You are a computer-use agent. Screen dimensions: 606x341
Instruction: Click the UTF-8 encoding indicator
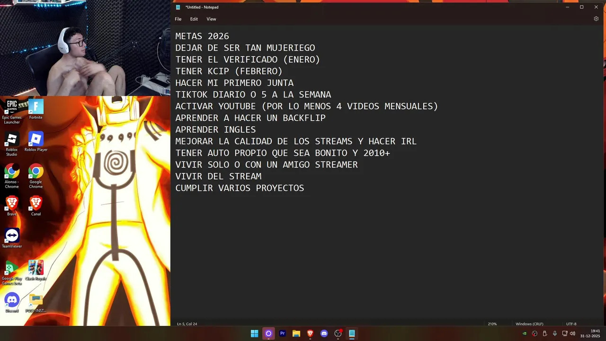(x=571, y=324)
